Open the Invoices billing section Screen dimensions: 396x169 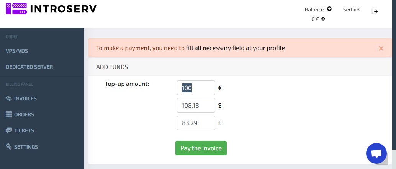[x=25, y=98]
